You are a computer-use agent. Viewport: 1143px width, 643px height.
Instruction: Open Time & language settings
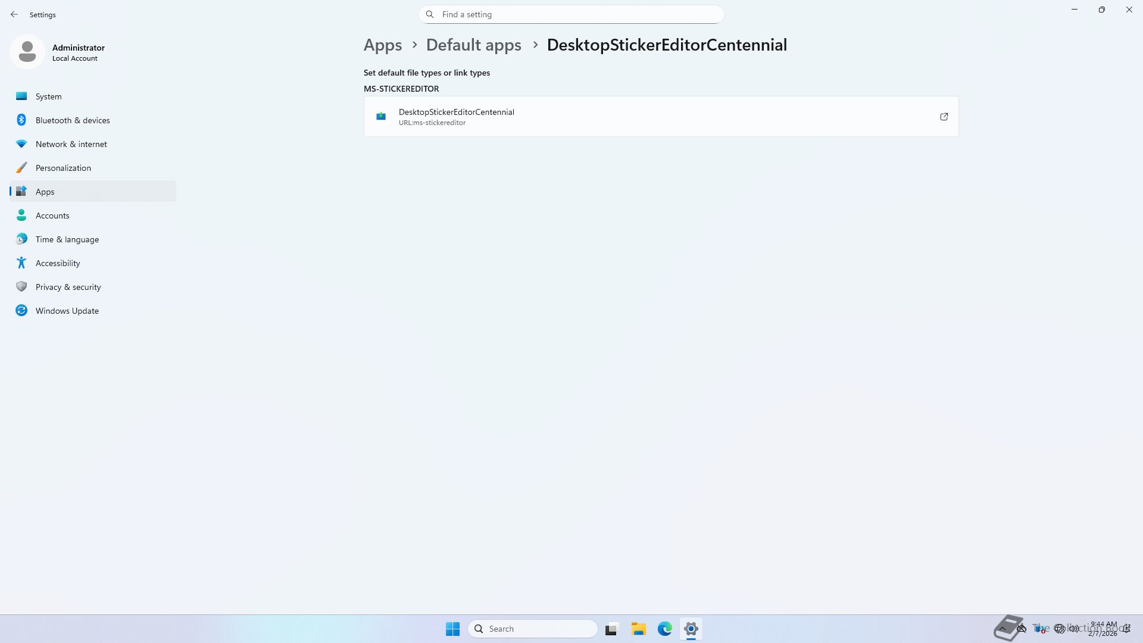click(x=67, y=239)
